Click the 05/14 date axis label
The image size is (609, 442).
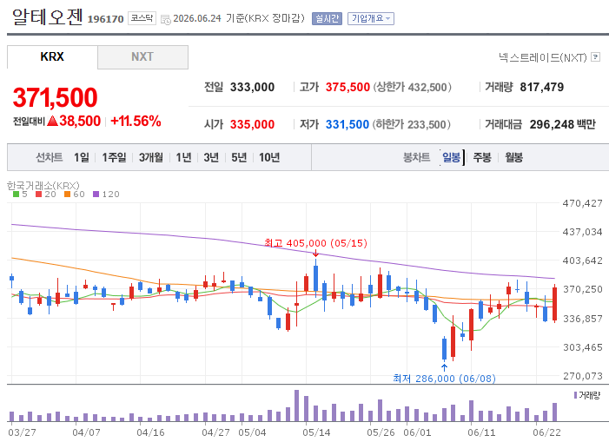coord(316,432)
